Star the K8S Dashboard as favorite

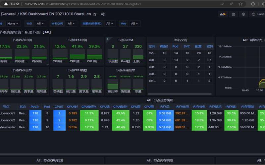(95, 14)
